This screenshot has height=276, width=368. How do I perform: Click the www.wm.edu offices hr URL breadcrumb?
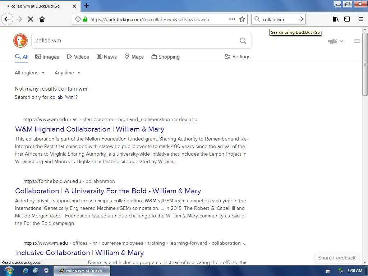point(135,243)
